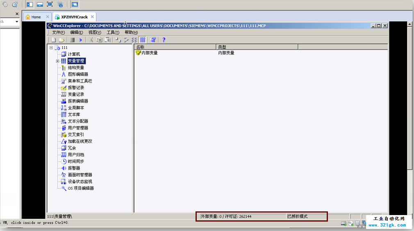This screenshot has width=414, height=231.
Task: Open 图形编辑器 in the tree
Action: point(78,74)
